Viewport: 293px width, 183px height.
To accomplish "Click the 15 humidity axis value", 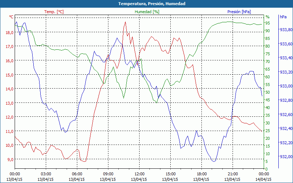I will 268,146.
